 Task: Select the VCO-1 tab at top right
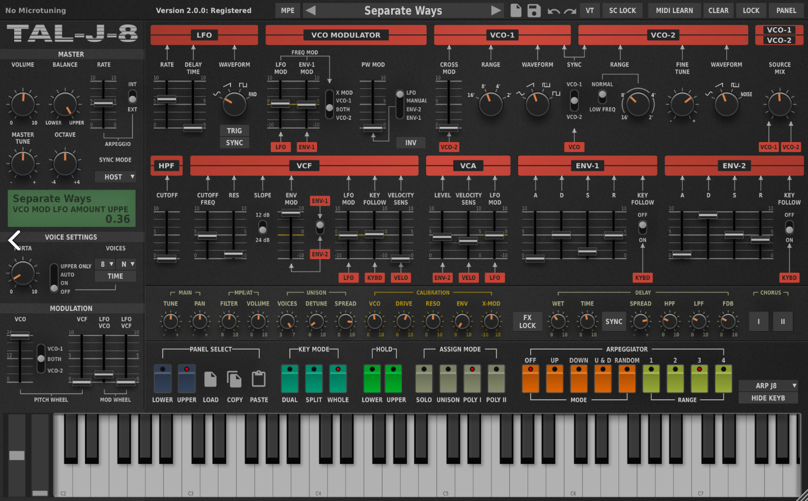coord(779,30)
